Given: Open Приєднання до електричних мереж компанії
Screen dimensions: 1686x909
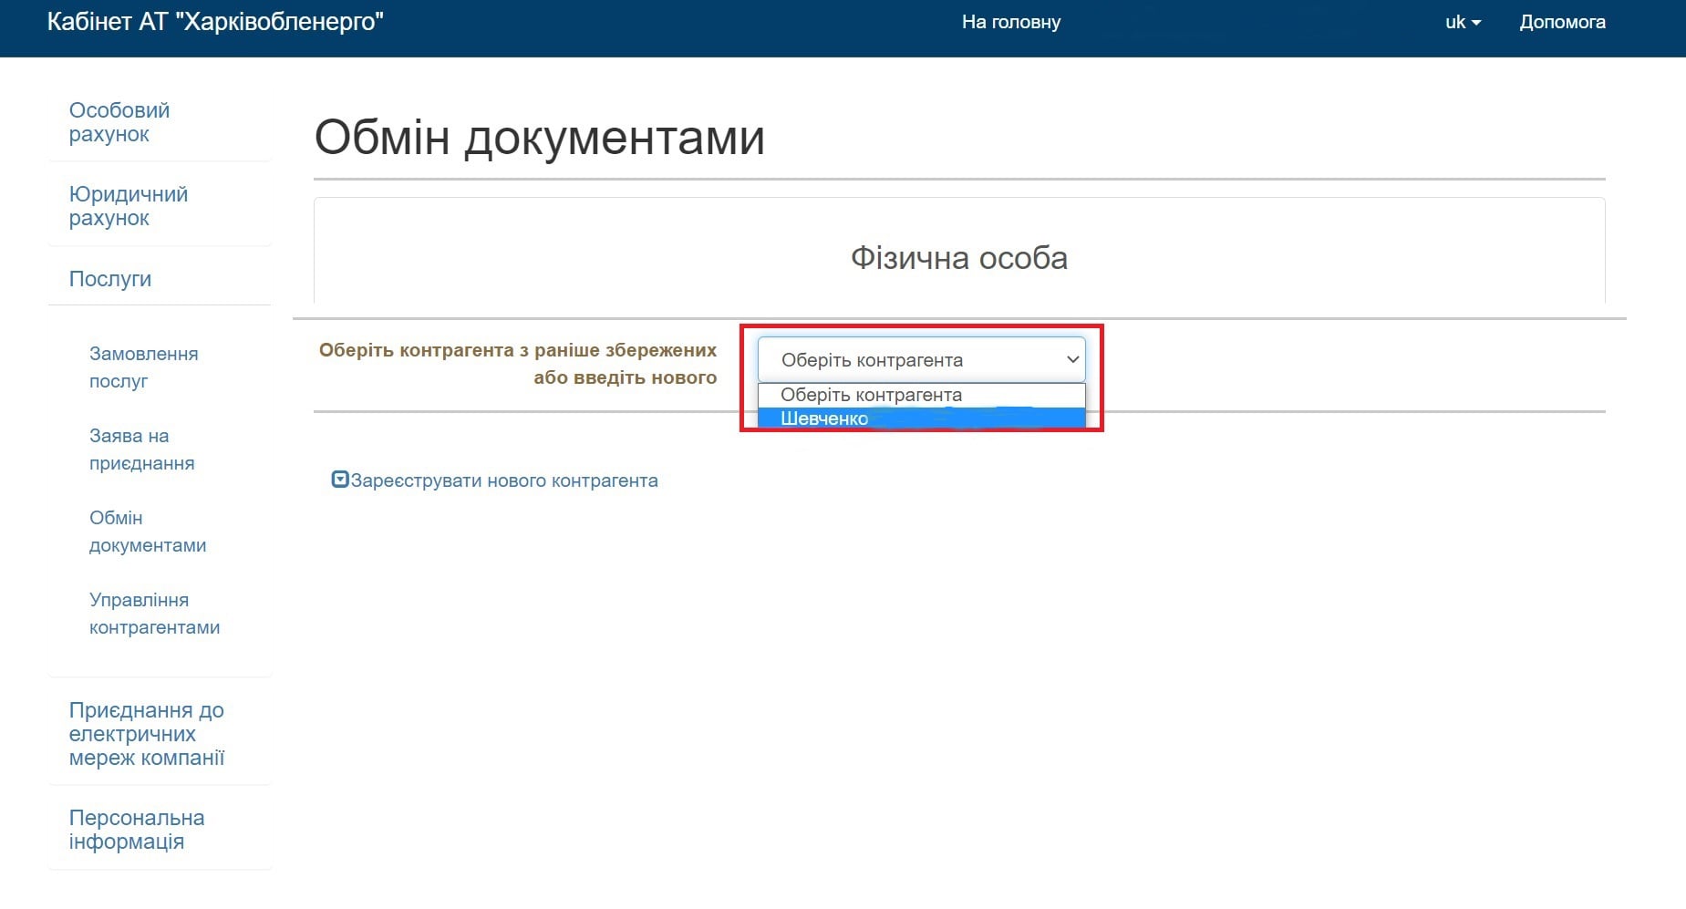Looking at the screenshot, I should 147,734.
